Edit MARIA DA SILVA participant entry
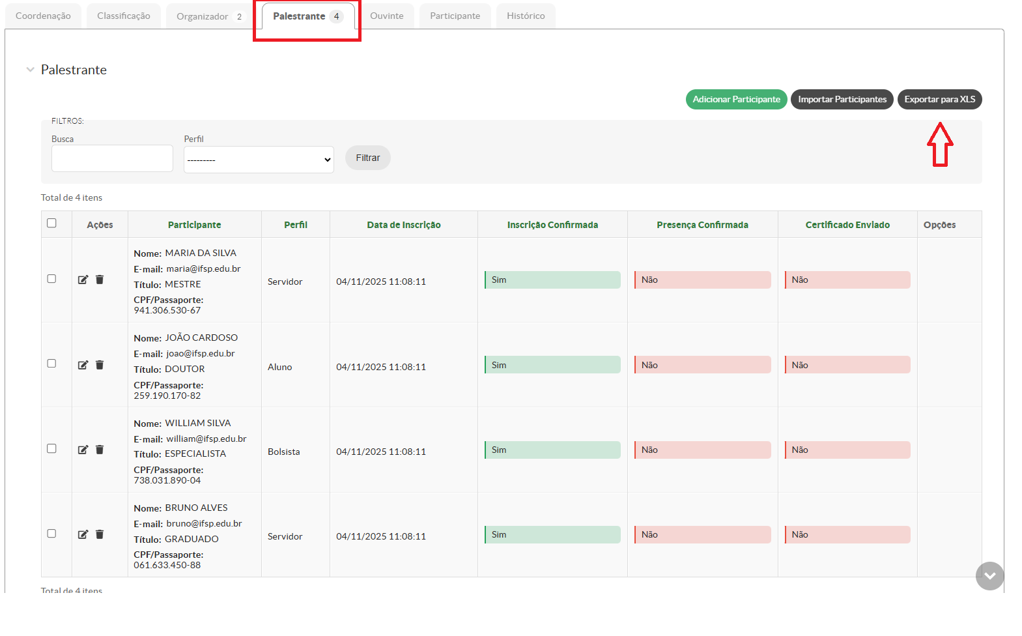 tap(83, 280)
